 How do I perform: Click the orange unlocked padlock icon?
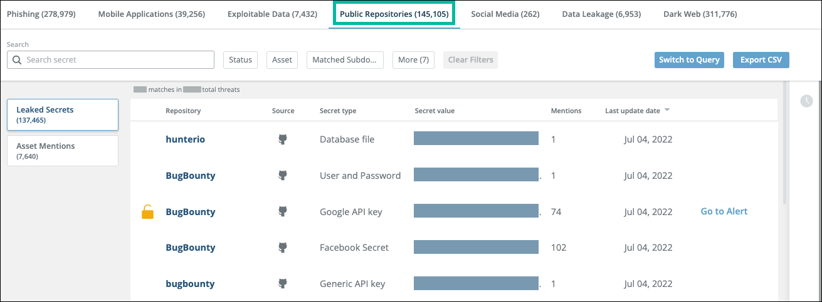coord(147,212)
